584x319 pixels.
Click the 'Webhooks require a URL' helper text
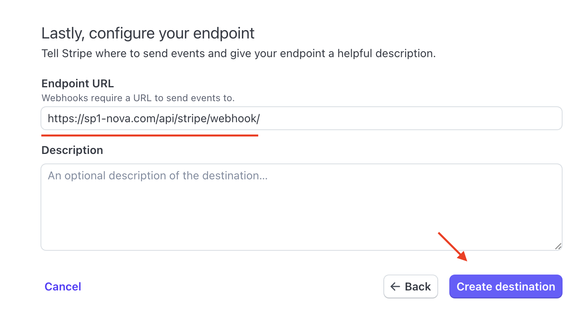(x=138, y=98)
